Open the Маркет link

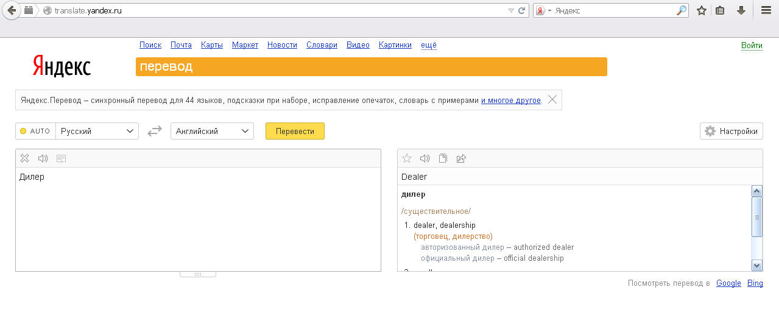click(x=245, y=45)
